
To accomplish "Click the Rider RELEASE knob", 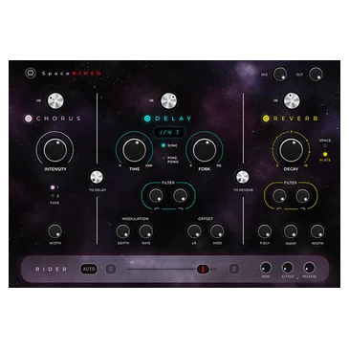I will 309,268.
